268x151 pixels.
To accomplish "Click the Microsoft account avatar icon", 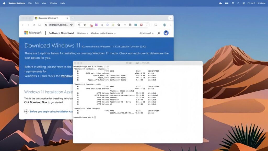I will point(166,33).
